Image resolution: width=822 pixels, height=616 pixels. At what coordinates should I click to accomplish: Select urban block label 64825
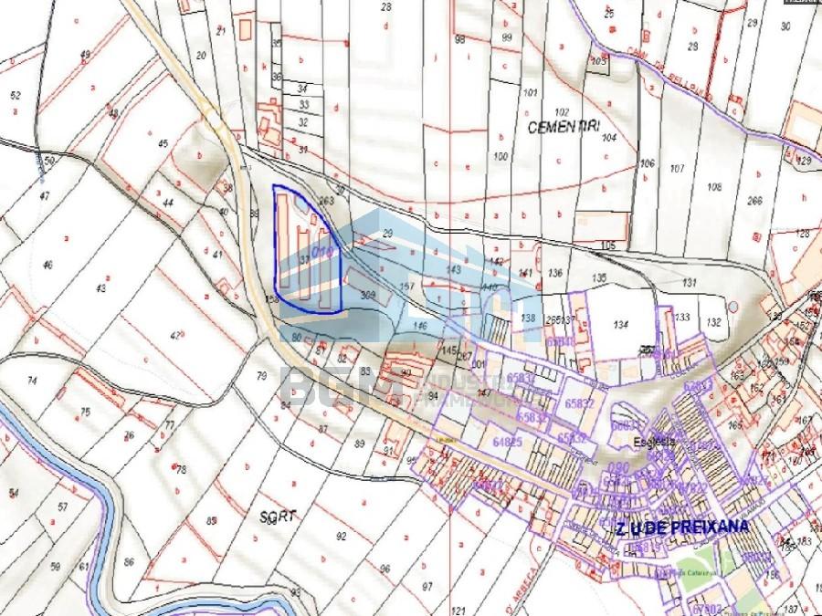coord(507,442)
